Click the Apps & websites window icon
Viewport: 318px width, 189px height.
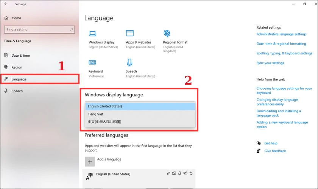point(130,33)
